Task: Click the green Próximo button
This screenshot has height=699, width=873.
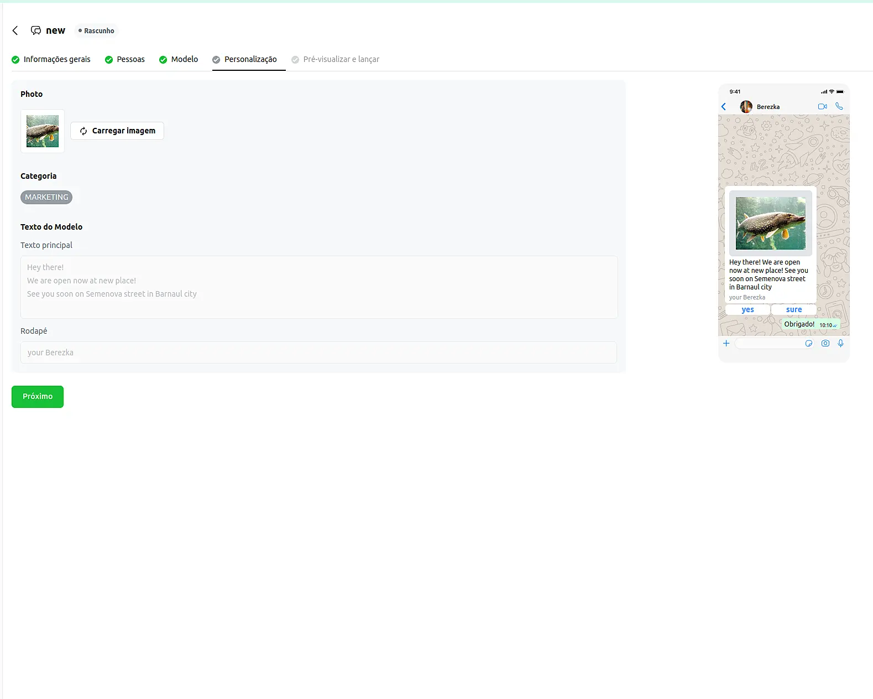Action: coord(38,397)
